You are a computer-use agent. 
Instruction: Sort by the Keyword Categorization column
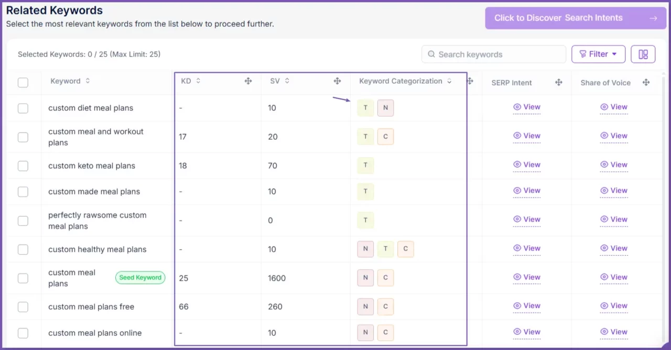(x=449, y=81)
